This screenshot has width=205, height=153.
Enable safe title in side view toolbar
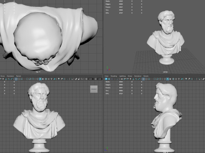160,79
